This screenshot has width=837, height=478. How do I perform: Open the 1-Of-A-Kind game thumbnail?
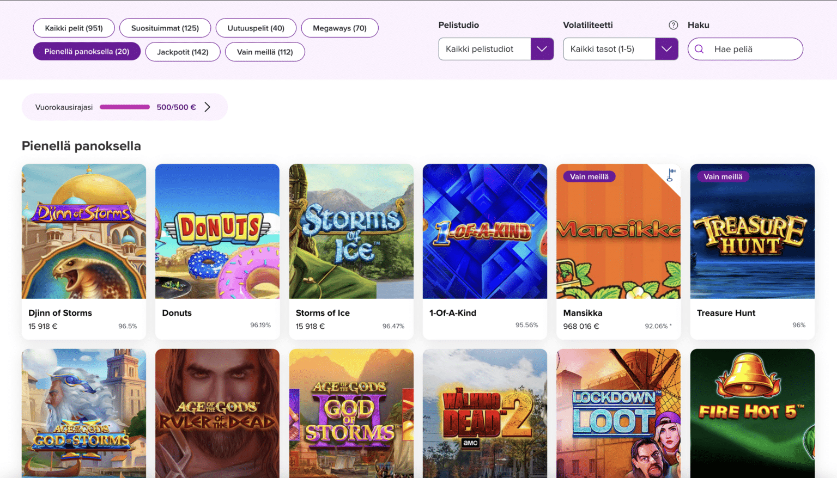(485, 231)
